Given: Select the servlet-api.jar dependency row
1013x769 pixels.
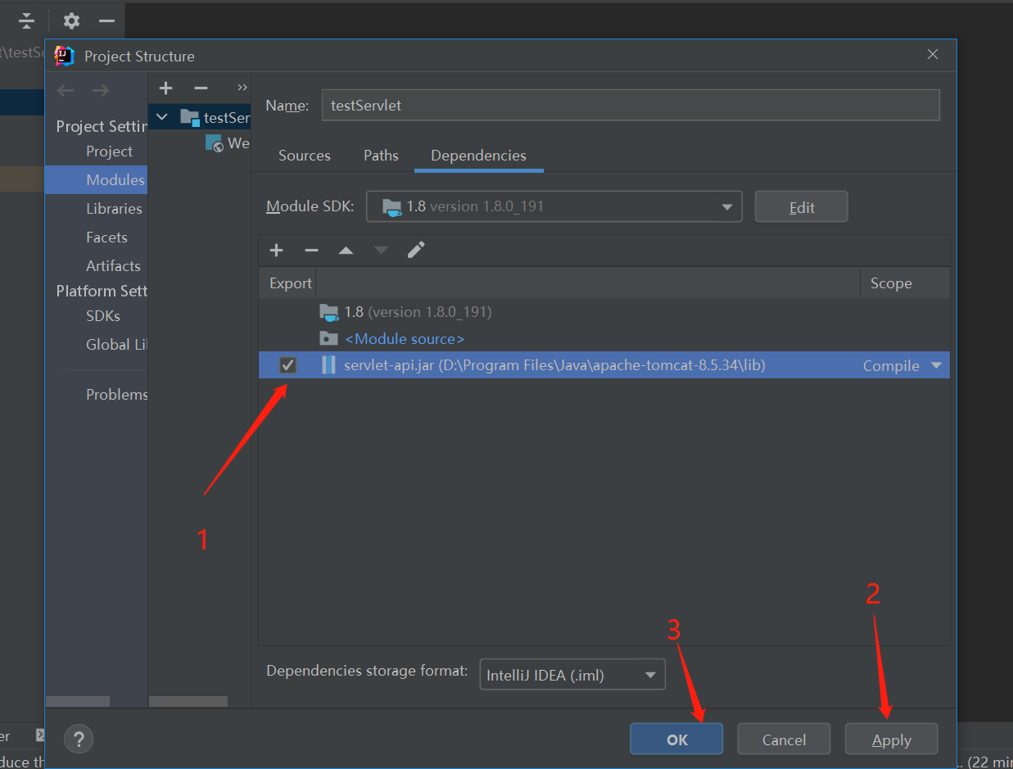Looking at the screenshot, I should tap(604, 365).
